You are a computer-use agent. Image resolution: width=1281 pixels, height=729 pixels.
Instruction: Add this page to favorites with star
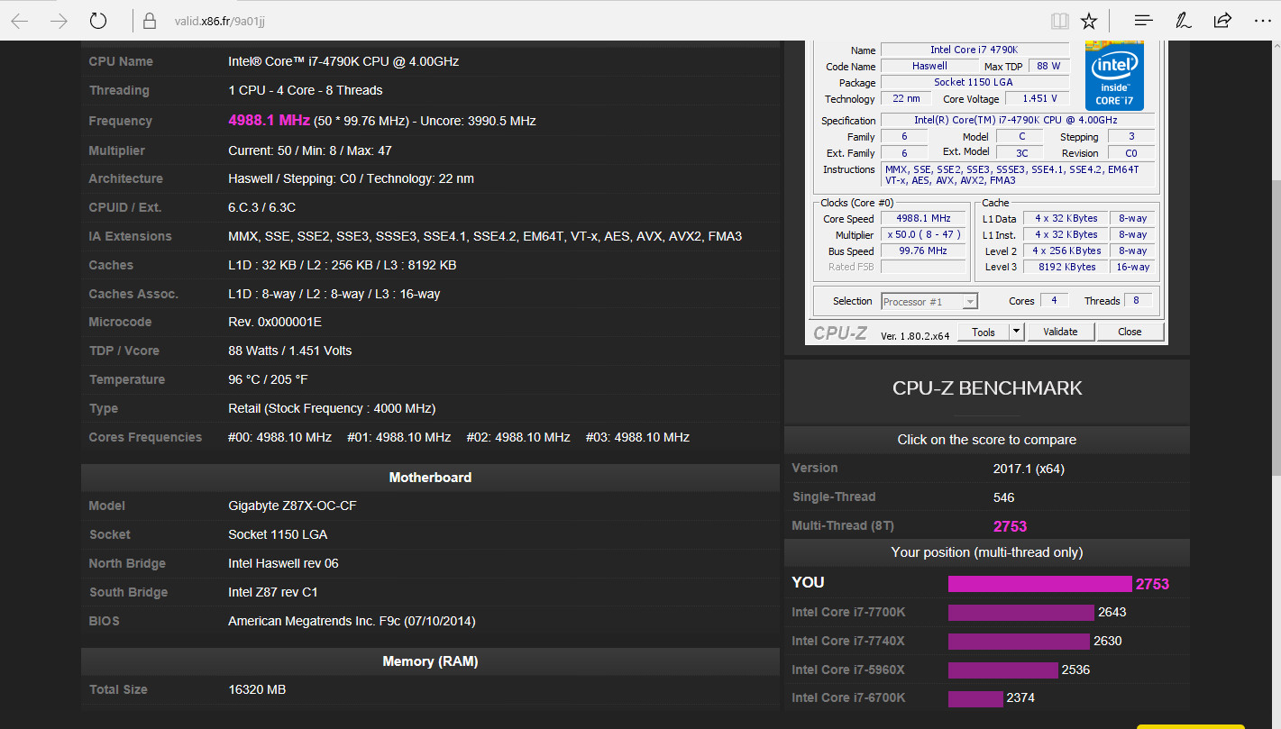(1089, 21)
